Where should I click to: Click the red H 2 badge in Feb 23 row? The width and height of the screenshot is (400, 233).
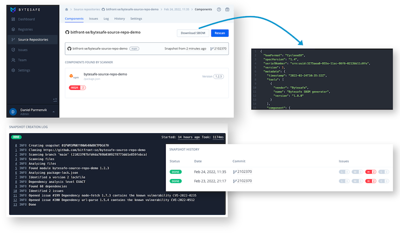[371, 181]
